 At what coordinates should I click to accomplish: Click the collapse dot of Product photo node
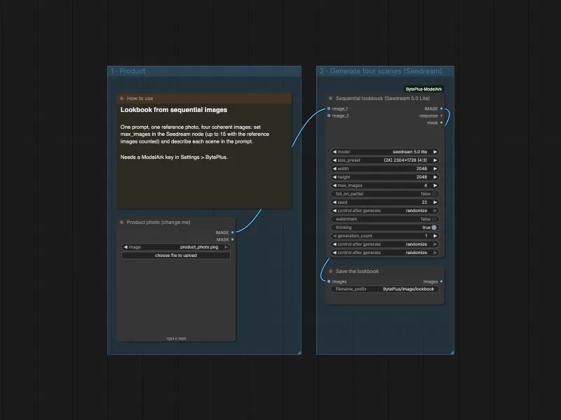(121, 222)
